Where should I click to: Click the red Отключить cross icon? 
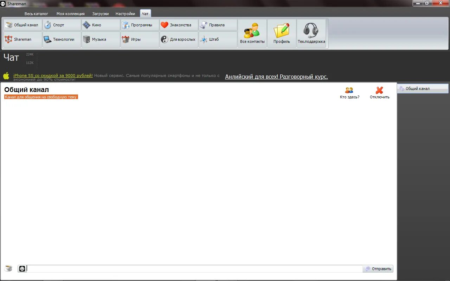click(x=379, y=90)
